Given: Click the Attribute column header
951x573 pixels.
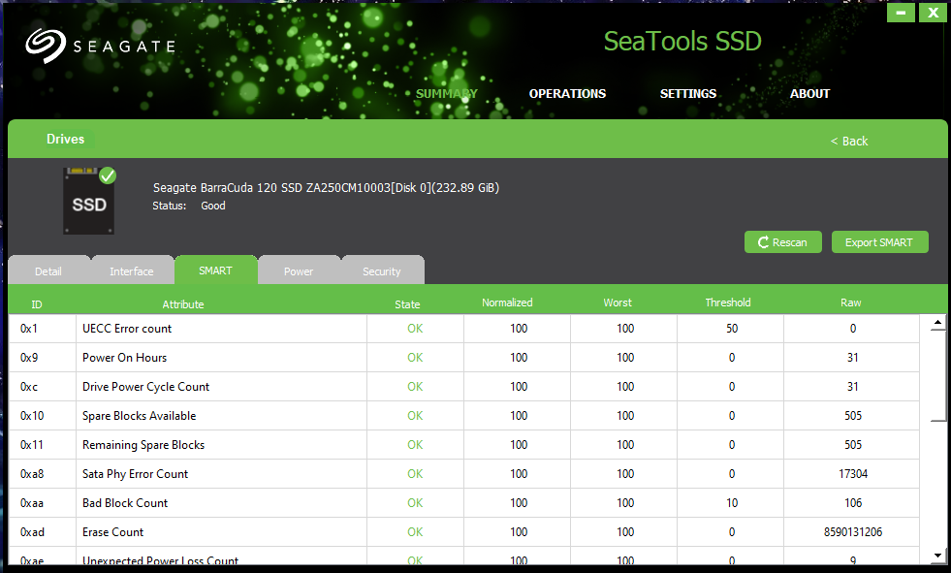Looking at the screenshot, I should pos(183,303).
